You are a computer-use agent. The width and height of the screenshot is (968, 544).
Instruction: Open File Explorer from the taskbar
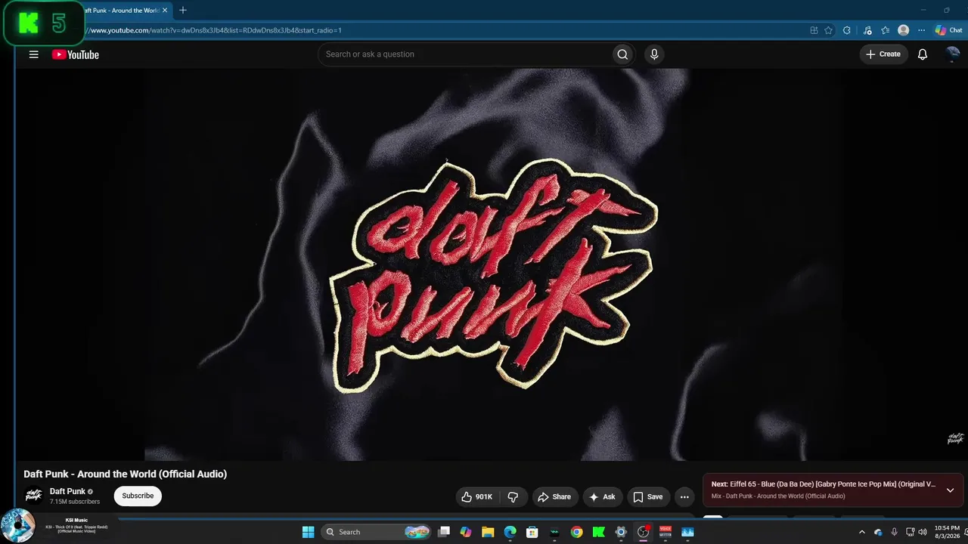pyautogui.click(x=488, y=532)
